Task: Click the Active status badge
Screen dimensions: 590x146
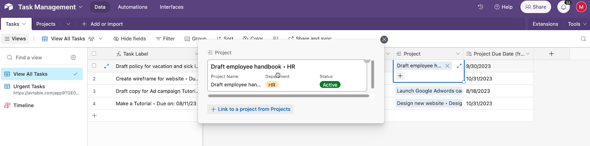Action: point(330,85)
